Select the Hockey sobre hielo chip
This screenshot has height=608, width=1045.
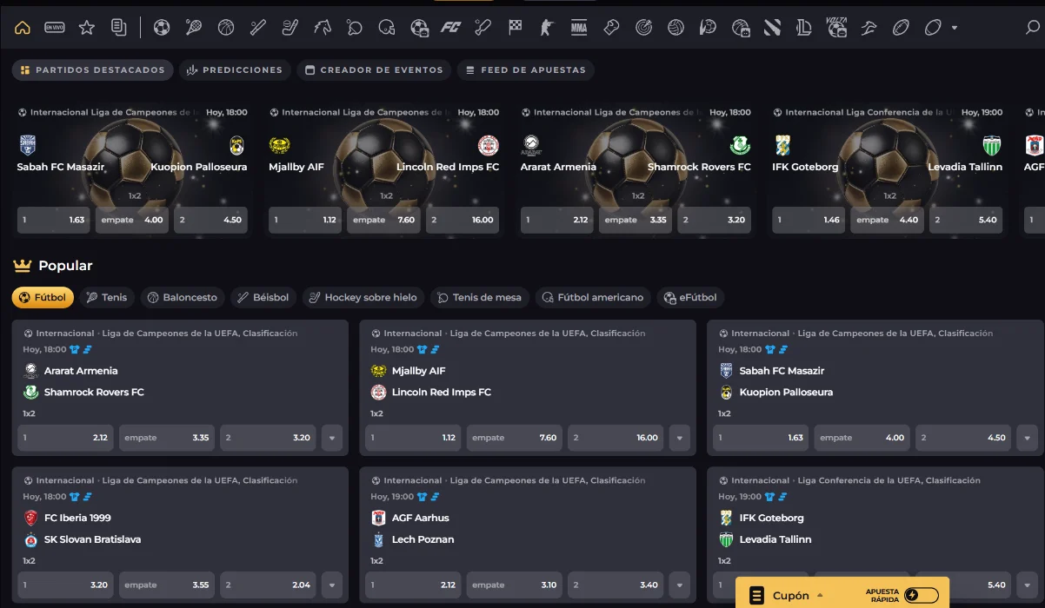click(363, 297)
